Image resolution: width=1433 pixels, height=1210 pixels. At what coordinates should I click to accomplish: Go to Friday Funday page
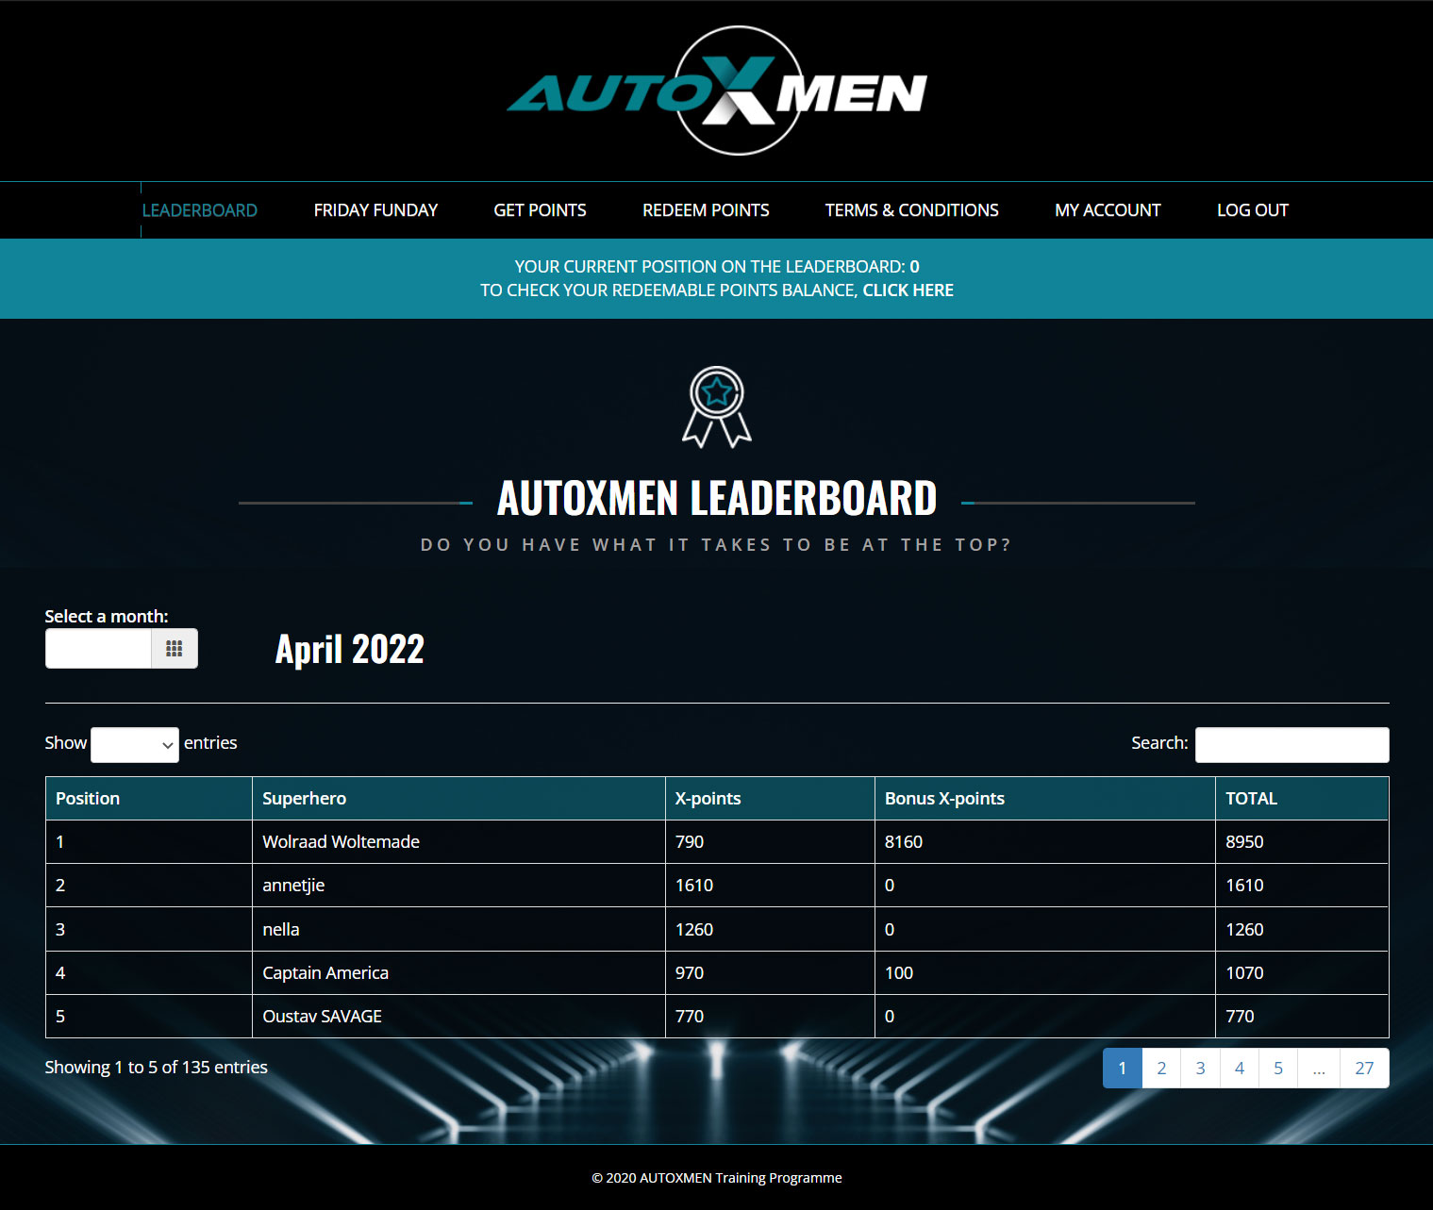click(x=375, y=210)
